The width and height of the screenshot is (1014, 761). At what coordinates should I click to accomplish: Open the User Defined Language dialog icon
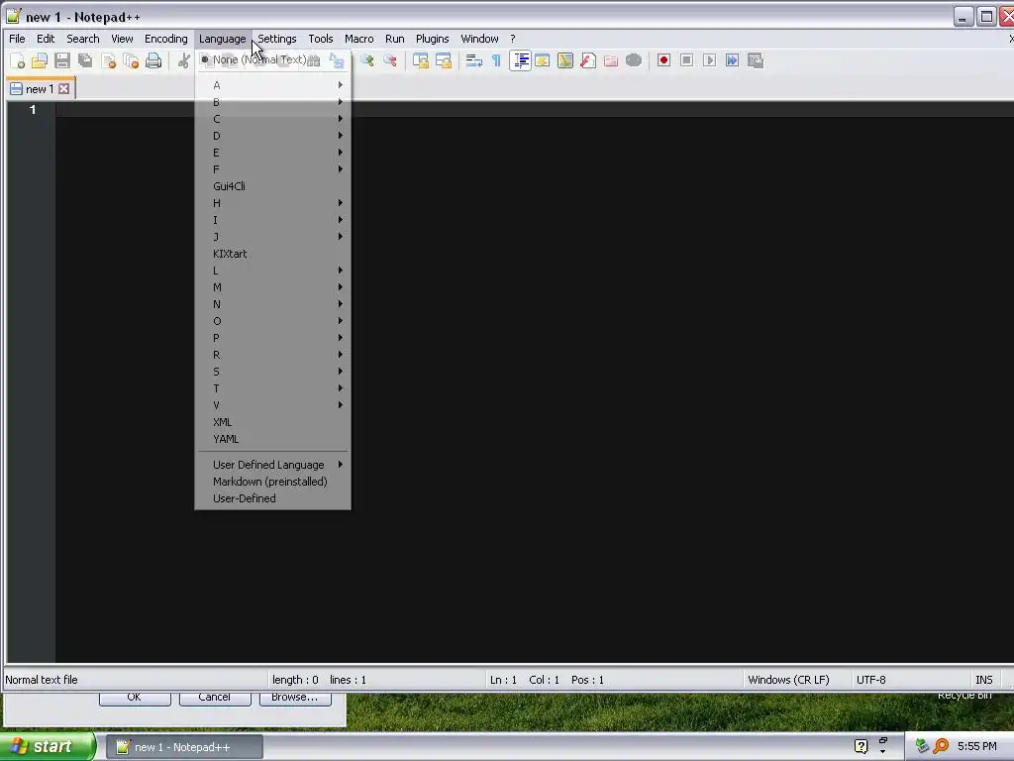tap(542, 60)
